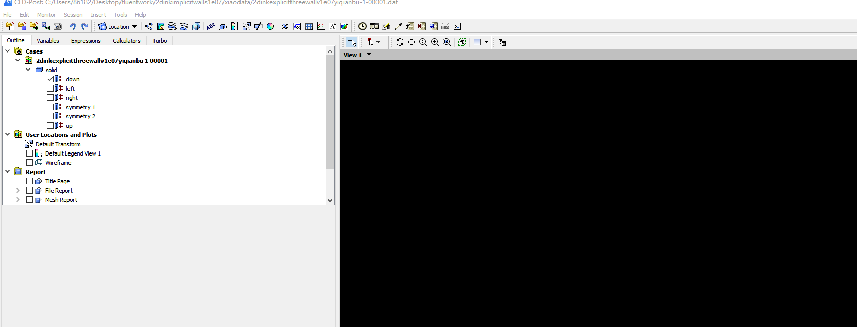Open the viewport layout dropdown arrow
Viewport: 857px width, 327px height.
[486, 42]
